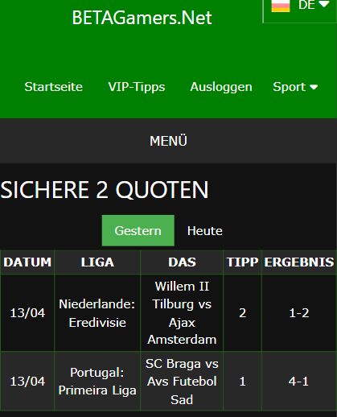This screenshot has width=337, height=417.
Task: Click the BETAGamers.Net site title
Action: coord(142,18)
